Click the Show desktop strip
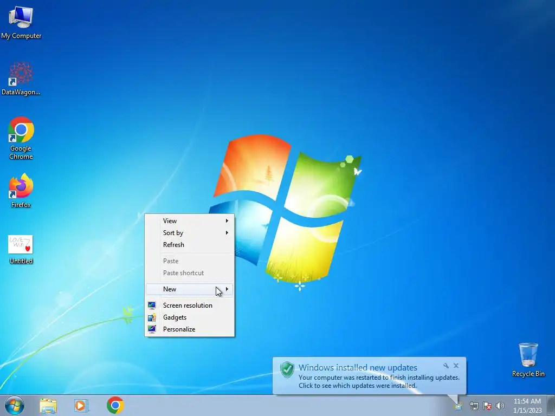Image resolution: width=555 pixels, height=416 pixels. [x=551, y=405]
